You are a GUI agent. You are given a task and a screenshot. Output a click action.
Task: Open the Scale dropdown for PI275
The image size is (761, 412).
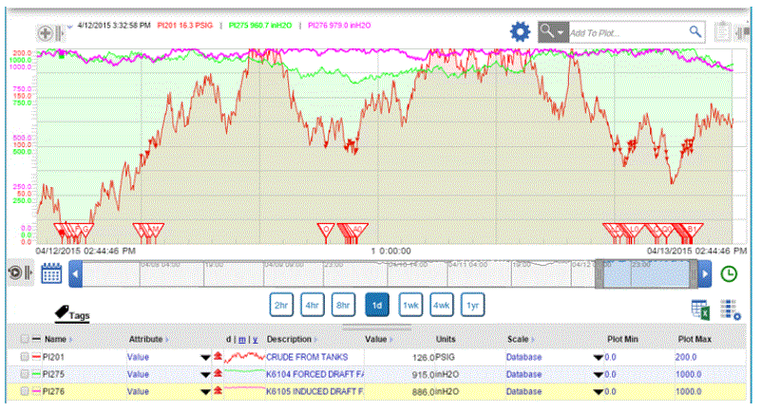pyautogui.click(x=598, y=375)
